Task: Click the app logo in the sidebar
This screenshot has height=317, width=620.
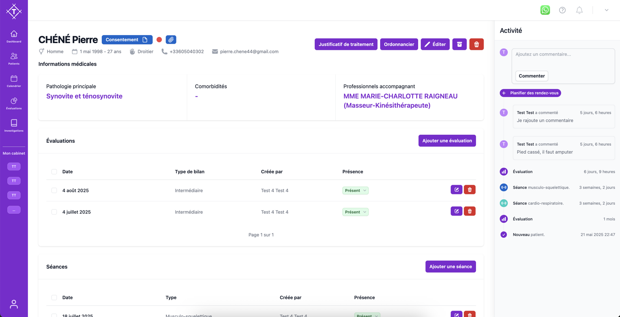Action: tap(14, 11)
